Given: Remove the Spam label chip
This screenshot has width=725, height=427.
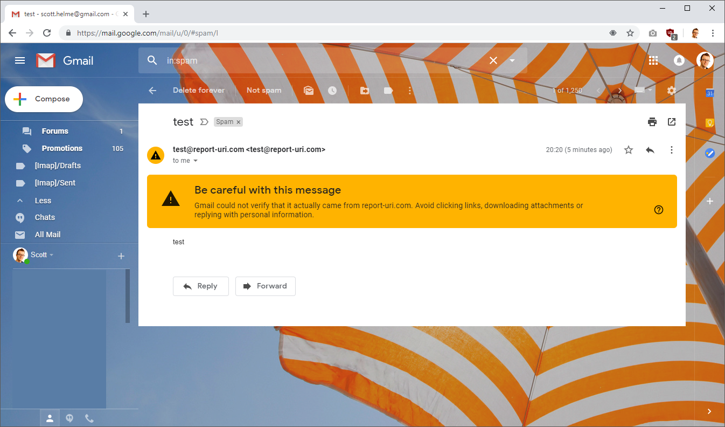Looking at the screenshot, I should click(x=239, y=122).
